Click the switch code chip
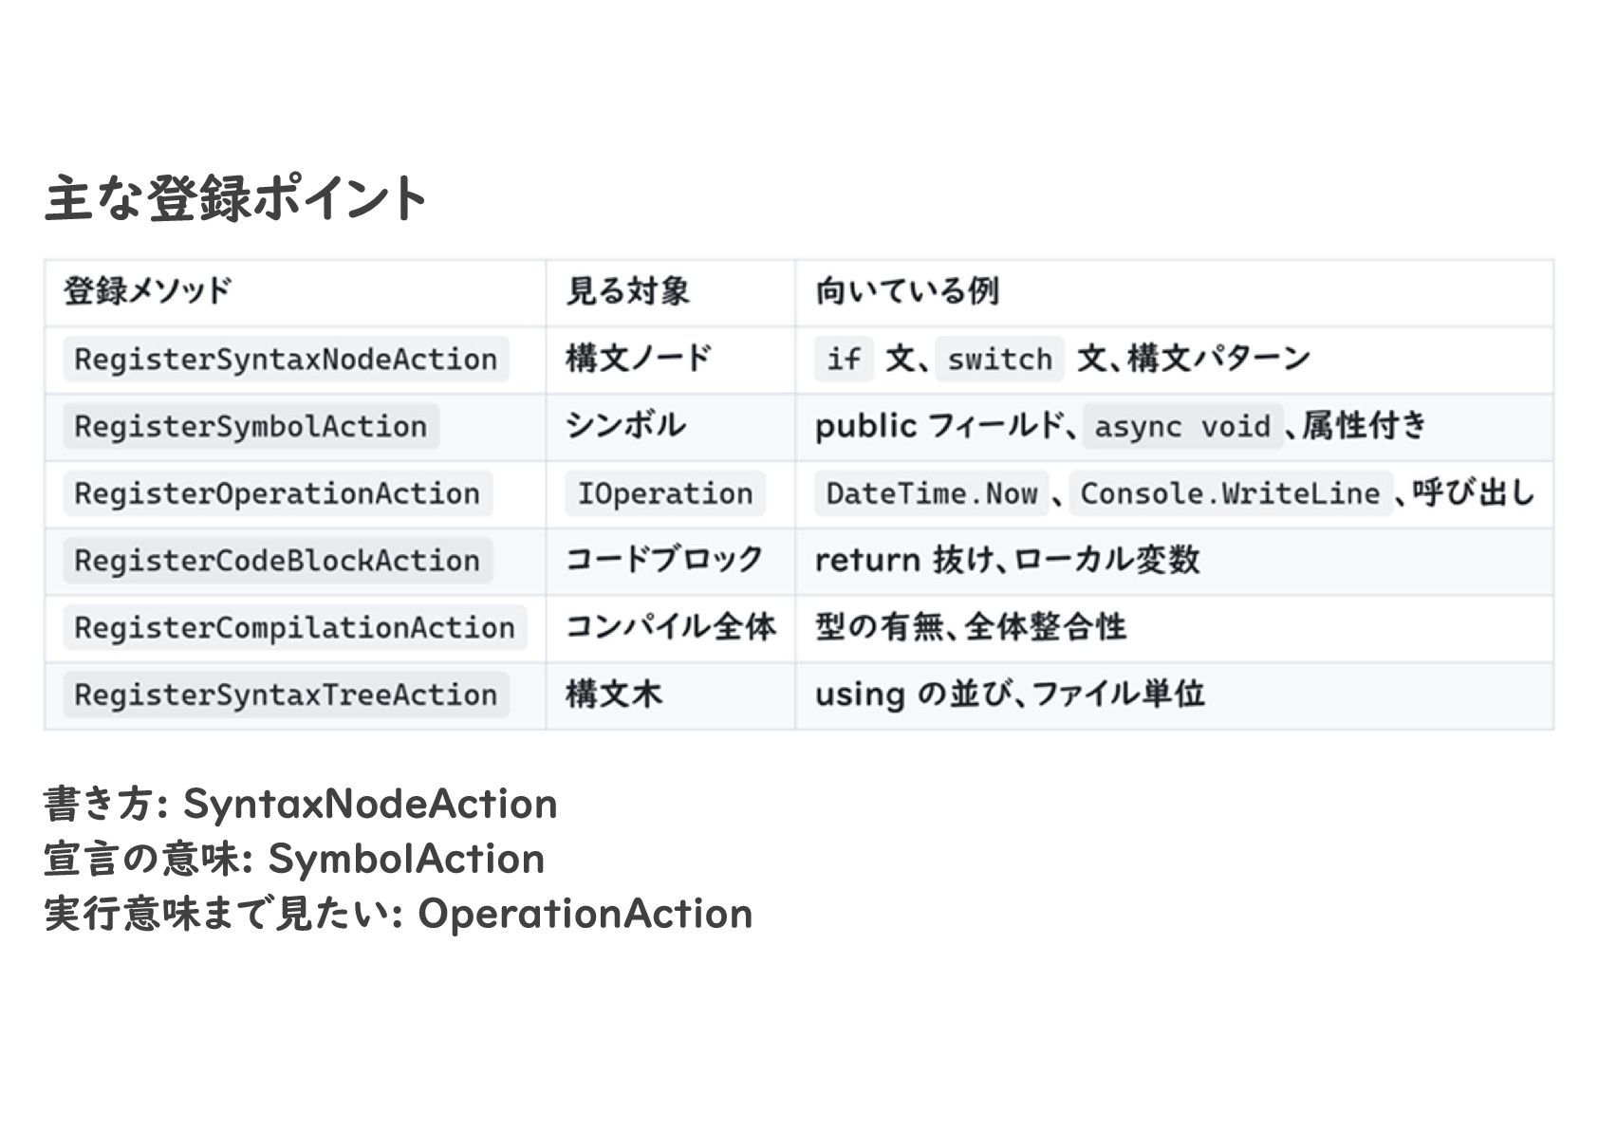Screen dimensions: 1598x1130 [999, 360]
